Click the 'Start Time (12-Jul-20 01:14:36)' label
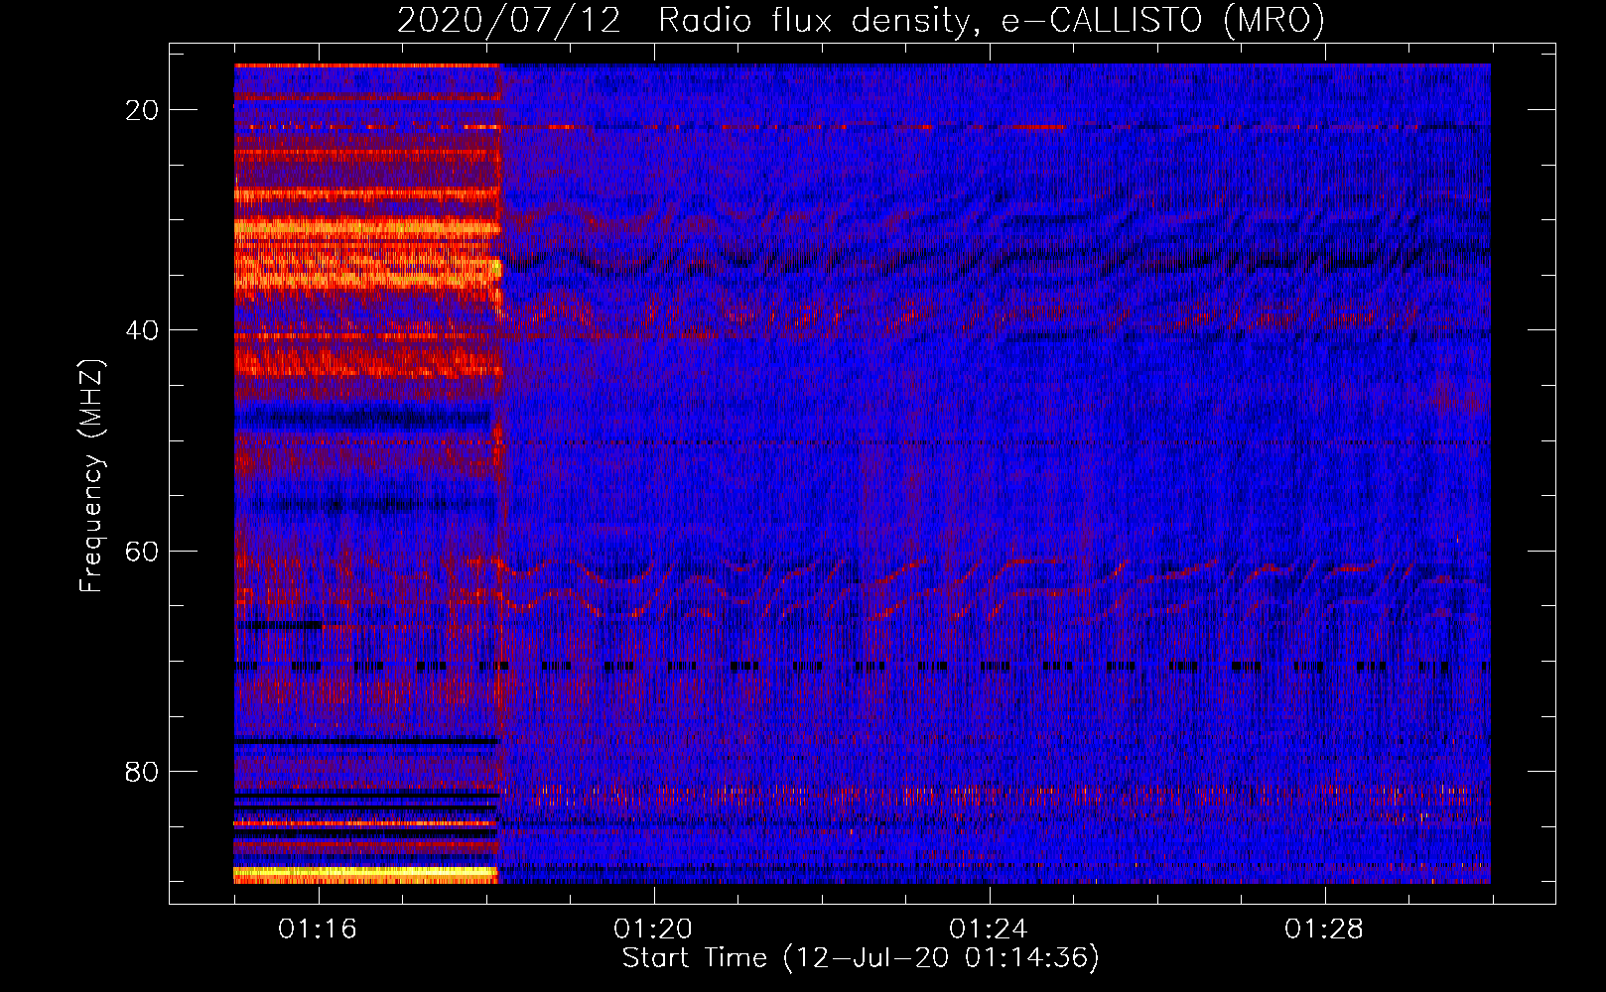The image size is (1606, 992). pos(861,958)
